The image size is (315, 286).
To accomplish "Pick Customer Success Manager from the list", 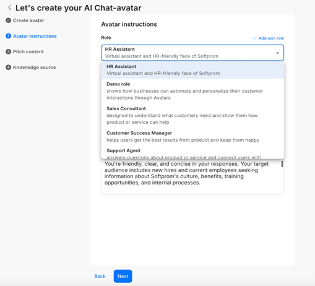I will pos(192,136).
